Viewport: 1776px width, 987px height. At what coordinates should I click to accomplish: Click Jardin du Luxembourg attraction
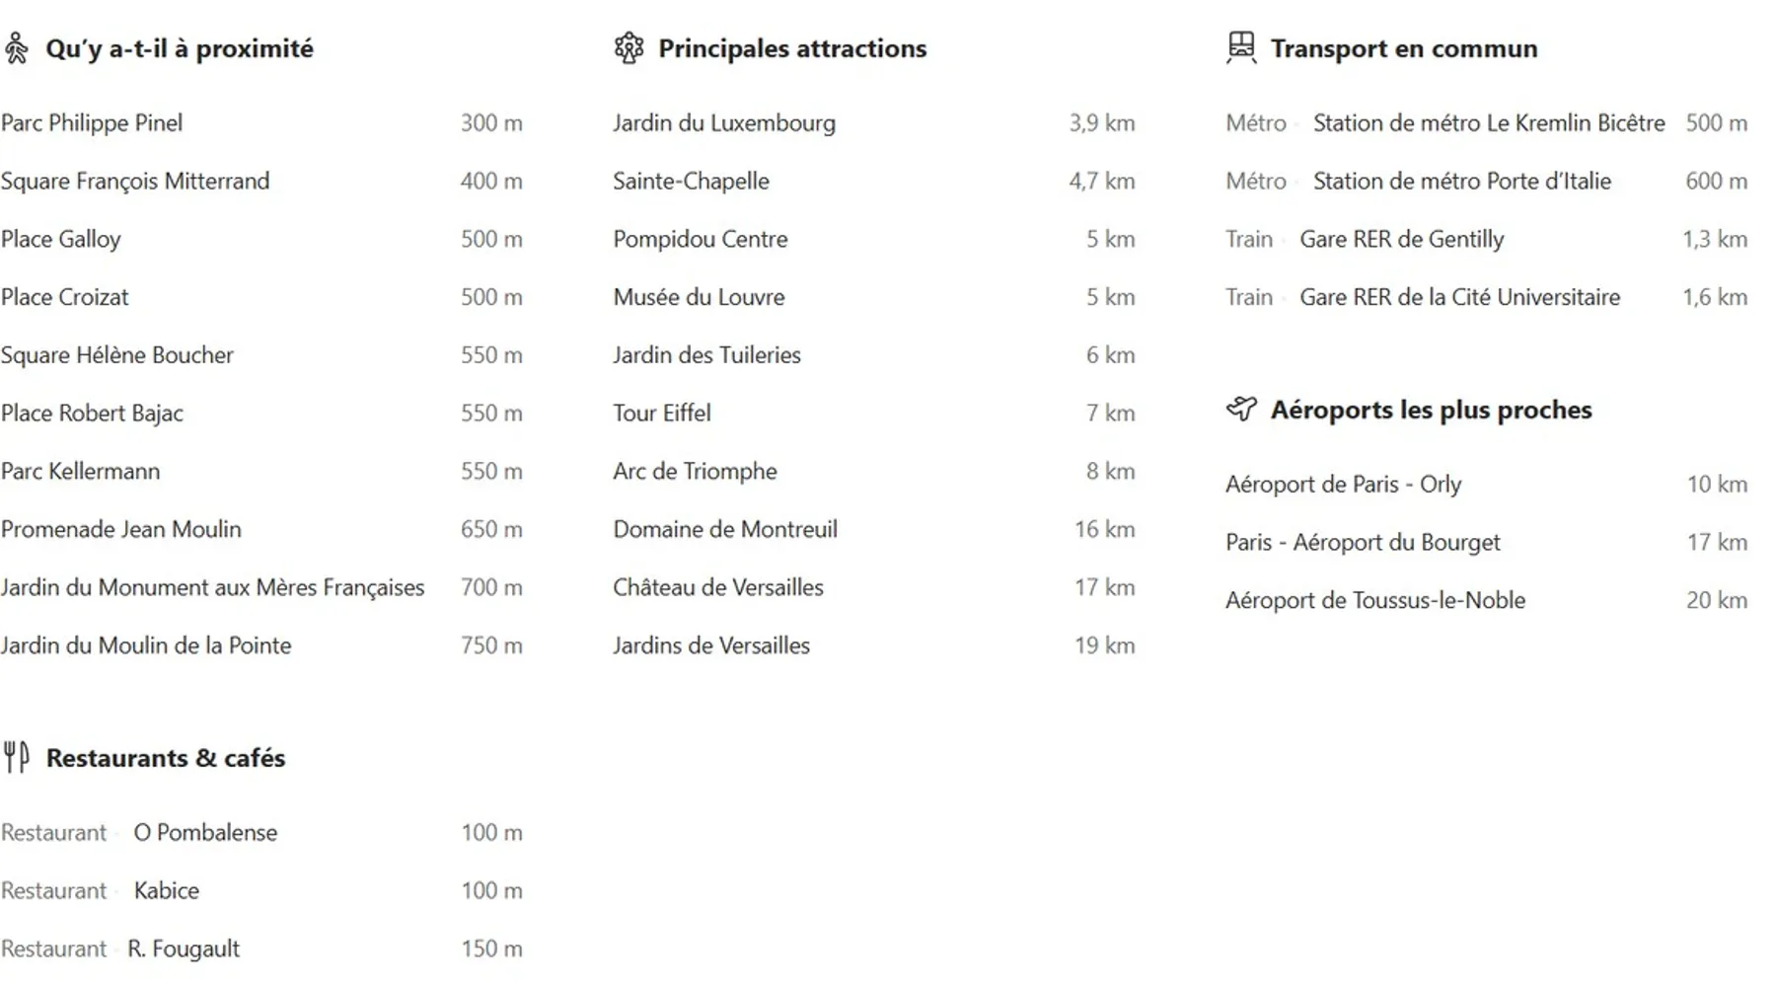(723, 123)
